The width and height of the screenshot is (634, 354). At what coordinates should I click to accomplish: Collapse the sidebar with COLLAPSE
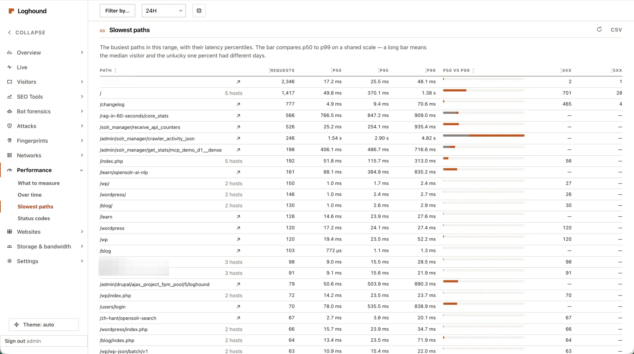click(27, 32)
